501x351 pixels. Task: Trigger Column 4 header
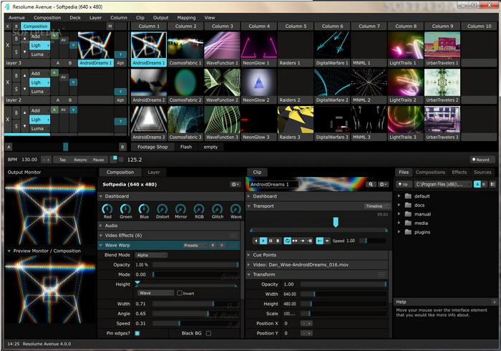[259, 27]
